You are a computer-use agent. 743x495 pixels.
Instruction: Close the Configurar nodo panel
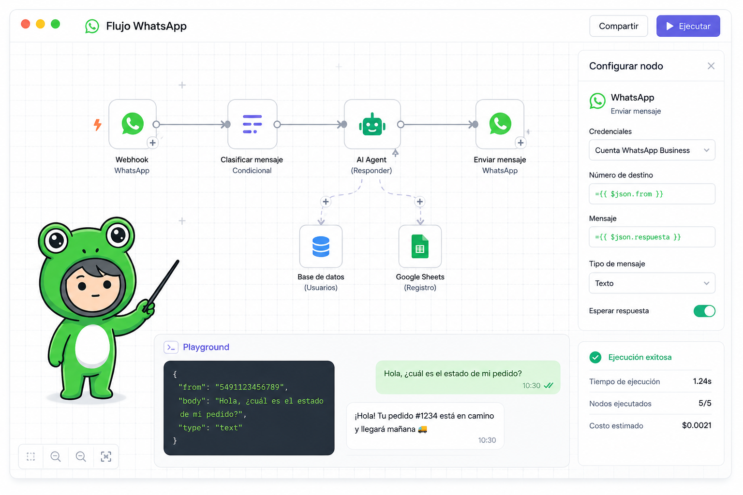coord(711,66)
